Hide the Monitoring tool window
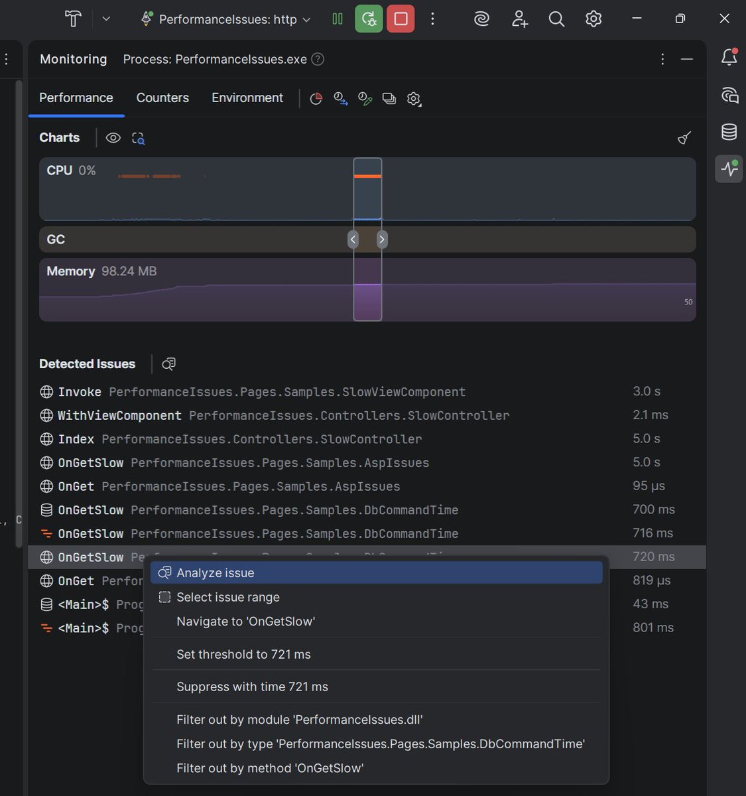This screenshot has width=746, height=796. (687, 59)
